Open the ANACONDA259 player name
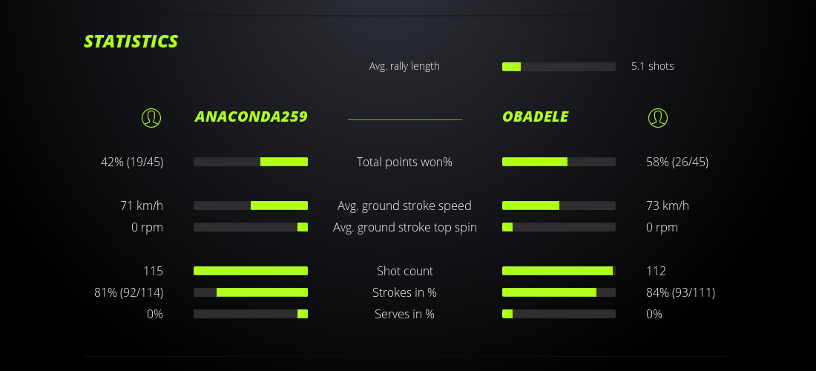Viewport: 816px width, 371px height. click(251, 117)
